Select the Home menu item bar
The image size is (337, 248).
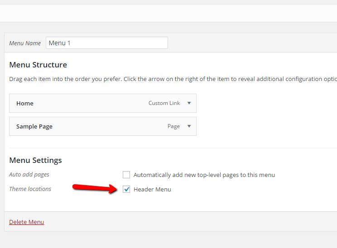pyautogui.click(x=103, y=103)
